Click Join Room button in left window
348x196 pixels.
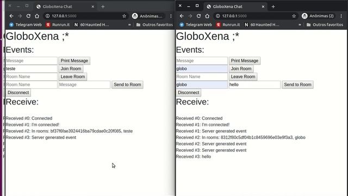pos(71,69)
